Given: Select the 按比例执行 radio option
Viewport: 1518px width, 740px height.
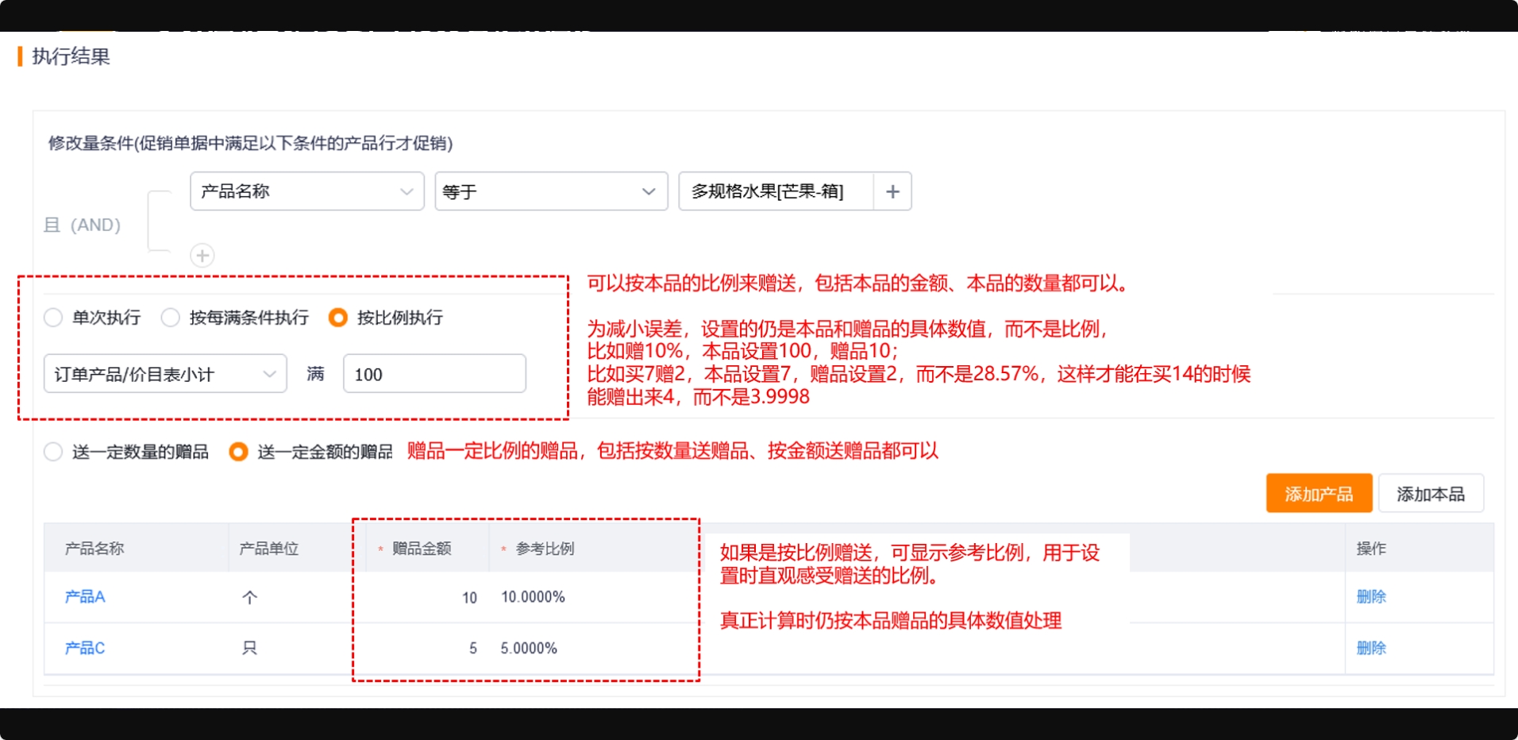Looking at the screenshot, I should pyautogui.click(x=338, y=318).
